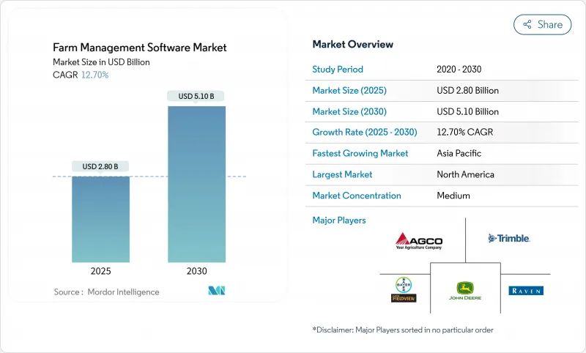Select the Trimble logo
This screenshot has height=353, width=586.
pos(508,238)
